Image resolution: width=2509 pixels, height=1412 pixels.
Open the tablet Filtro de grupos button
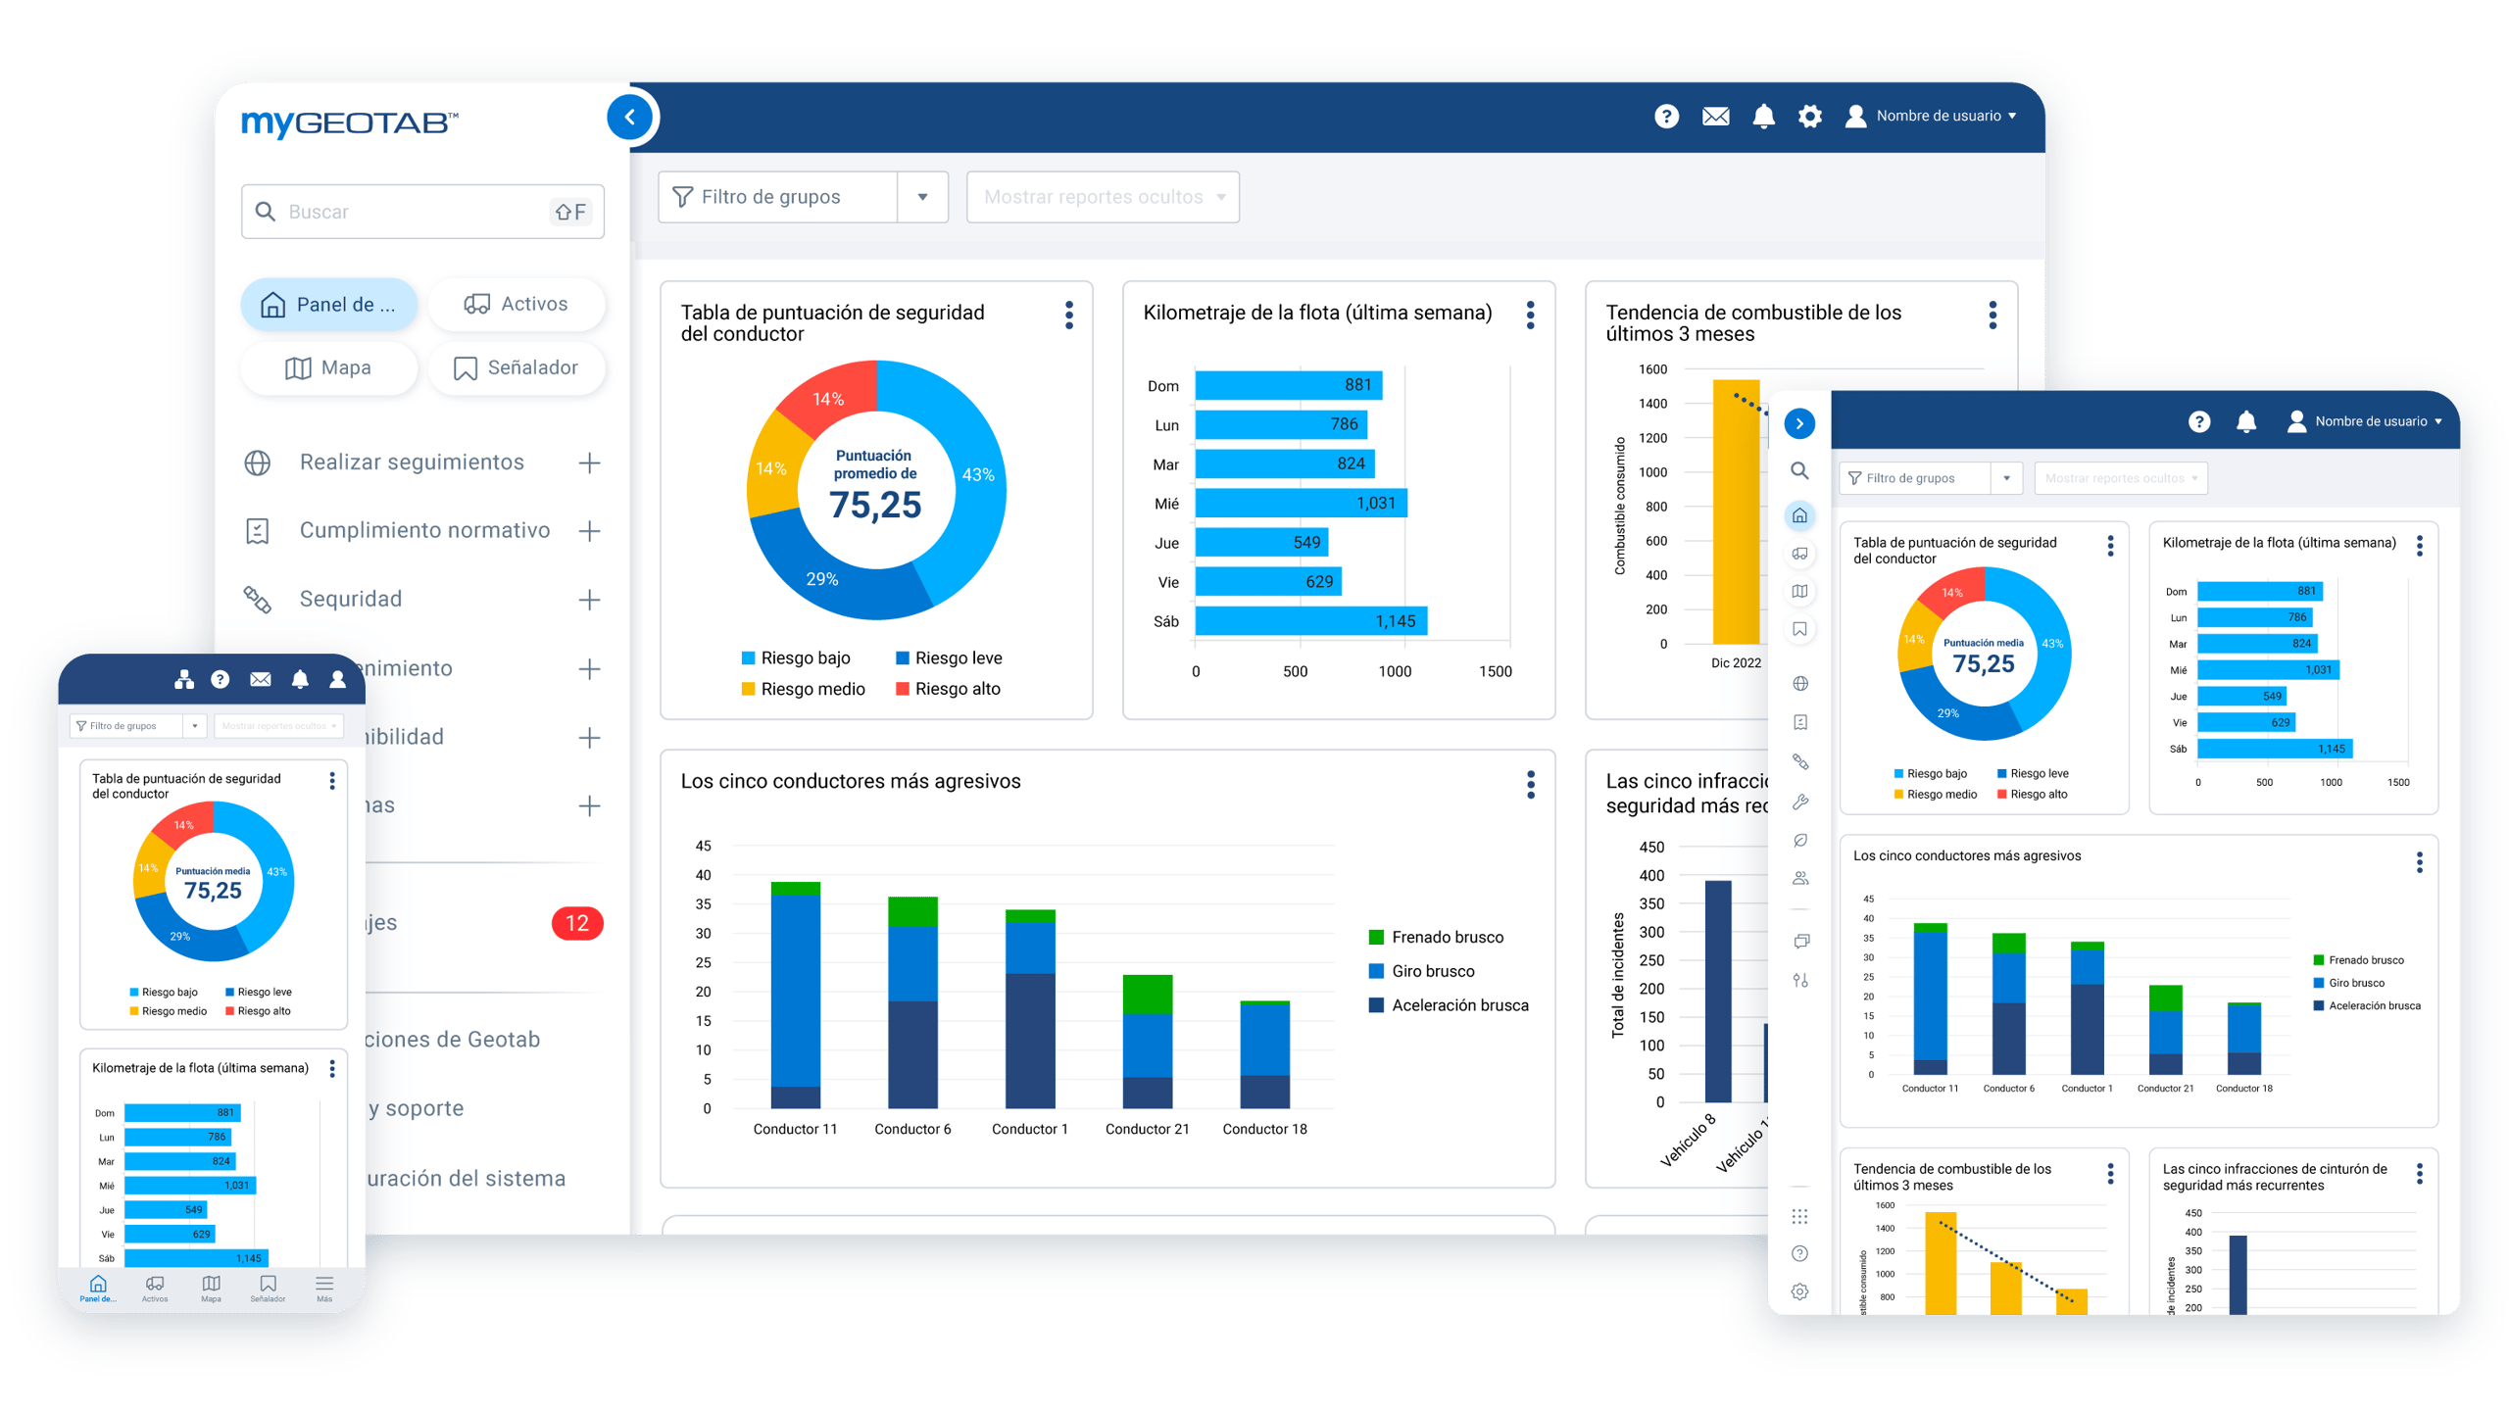[1914, 478]
